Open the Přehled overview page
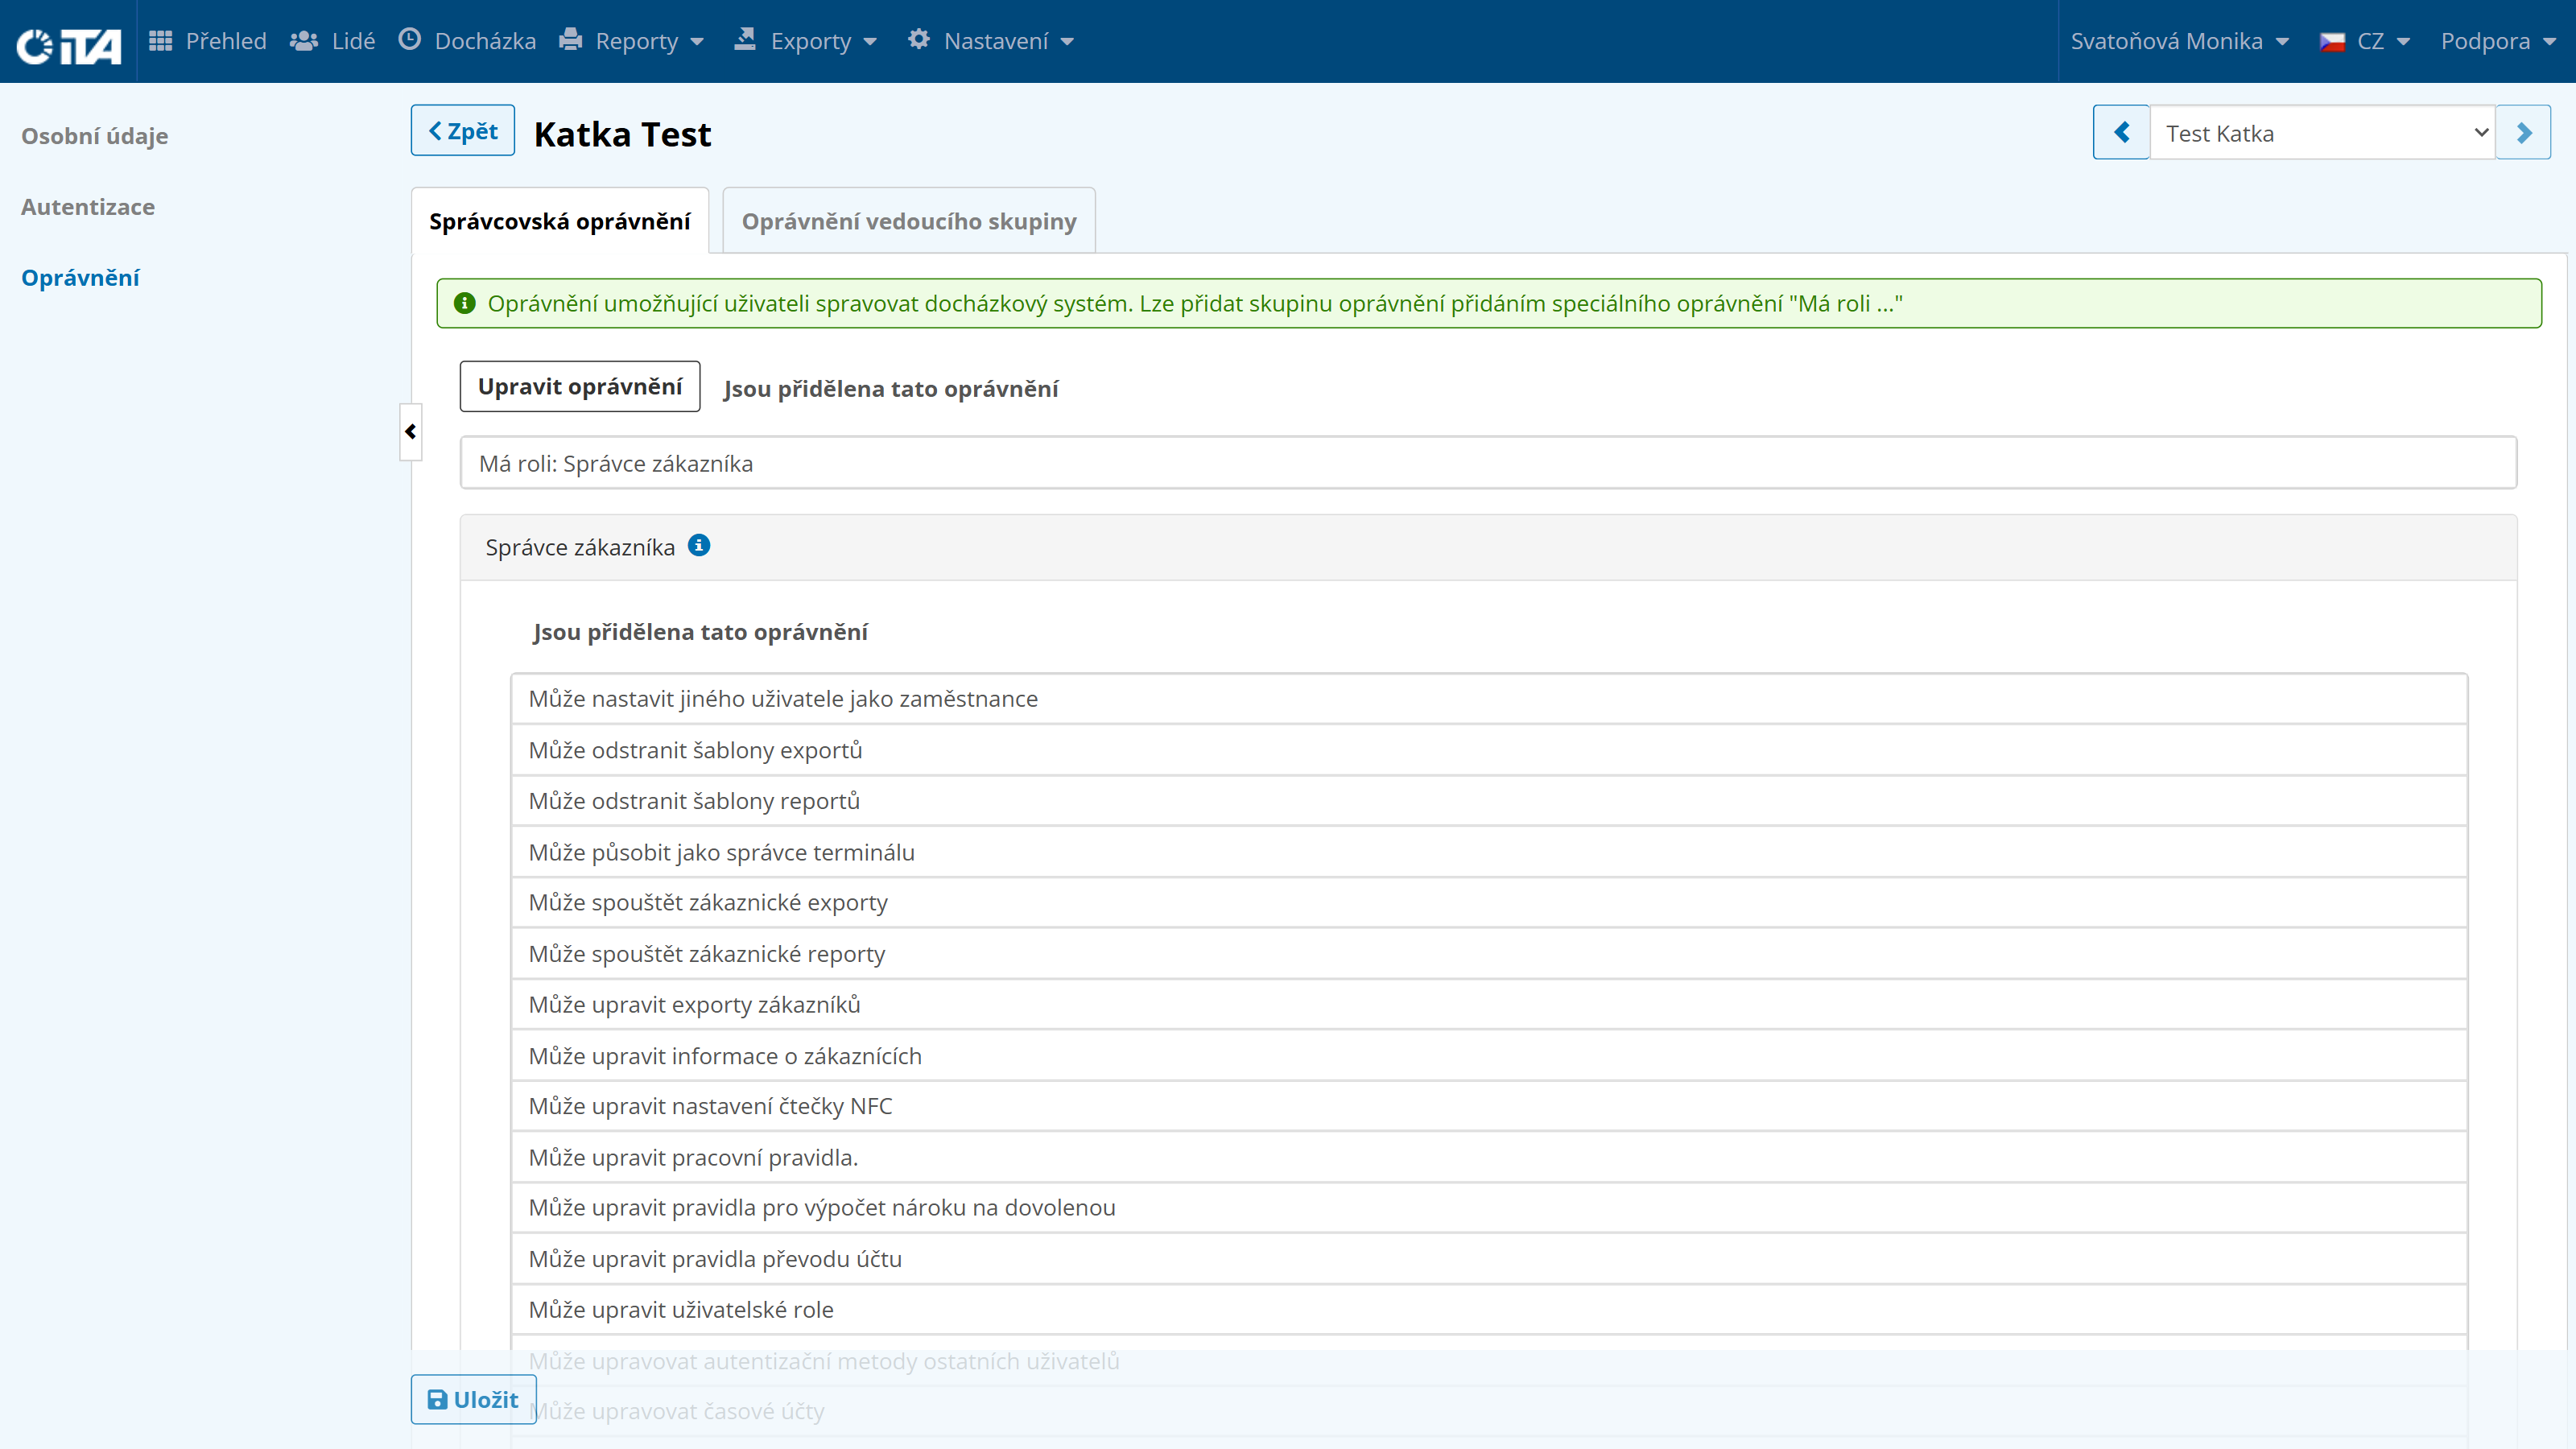 [x=208, y=41]
